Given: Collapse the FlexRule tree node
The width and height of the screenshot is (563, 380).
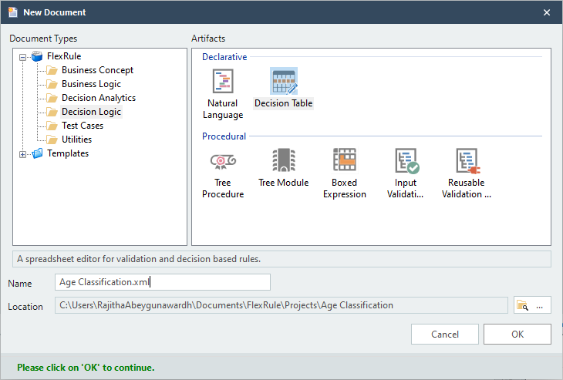Looking at the screenshot, I should (22, 57).
